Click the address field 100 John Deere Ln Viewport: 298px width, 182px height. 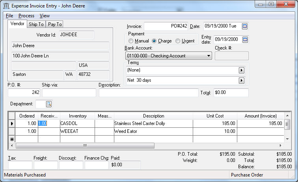(x=60, y=56)
